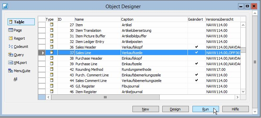Click the Design button
The image size is (261, 118).
tap(175, 109)
